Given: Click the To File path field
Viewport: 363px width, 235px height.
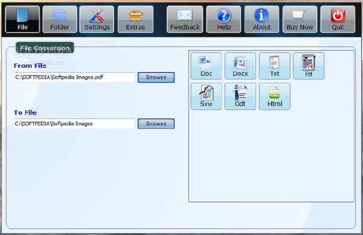Looking at the screenshot, I should [x=74, y=124].
